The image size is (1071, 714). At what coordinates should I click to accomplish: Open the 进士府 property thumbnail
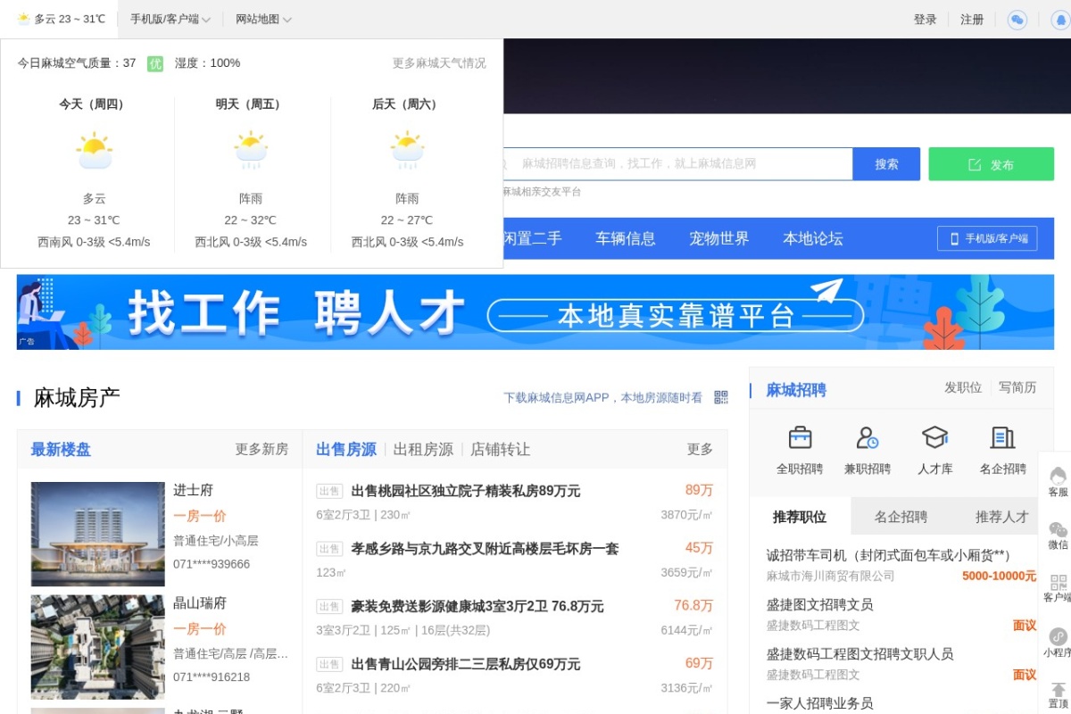point(98,534)
